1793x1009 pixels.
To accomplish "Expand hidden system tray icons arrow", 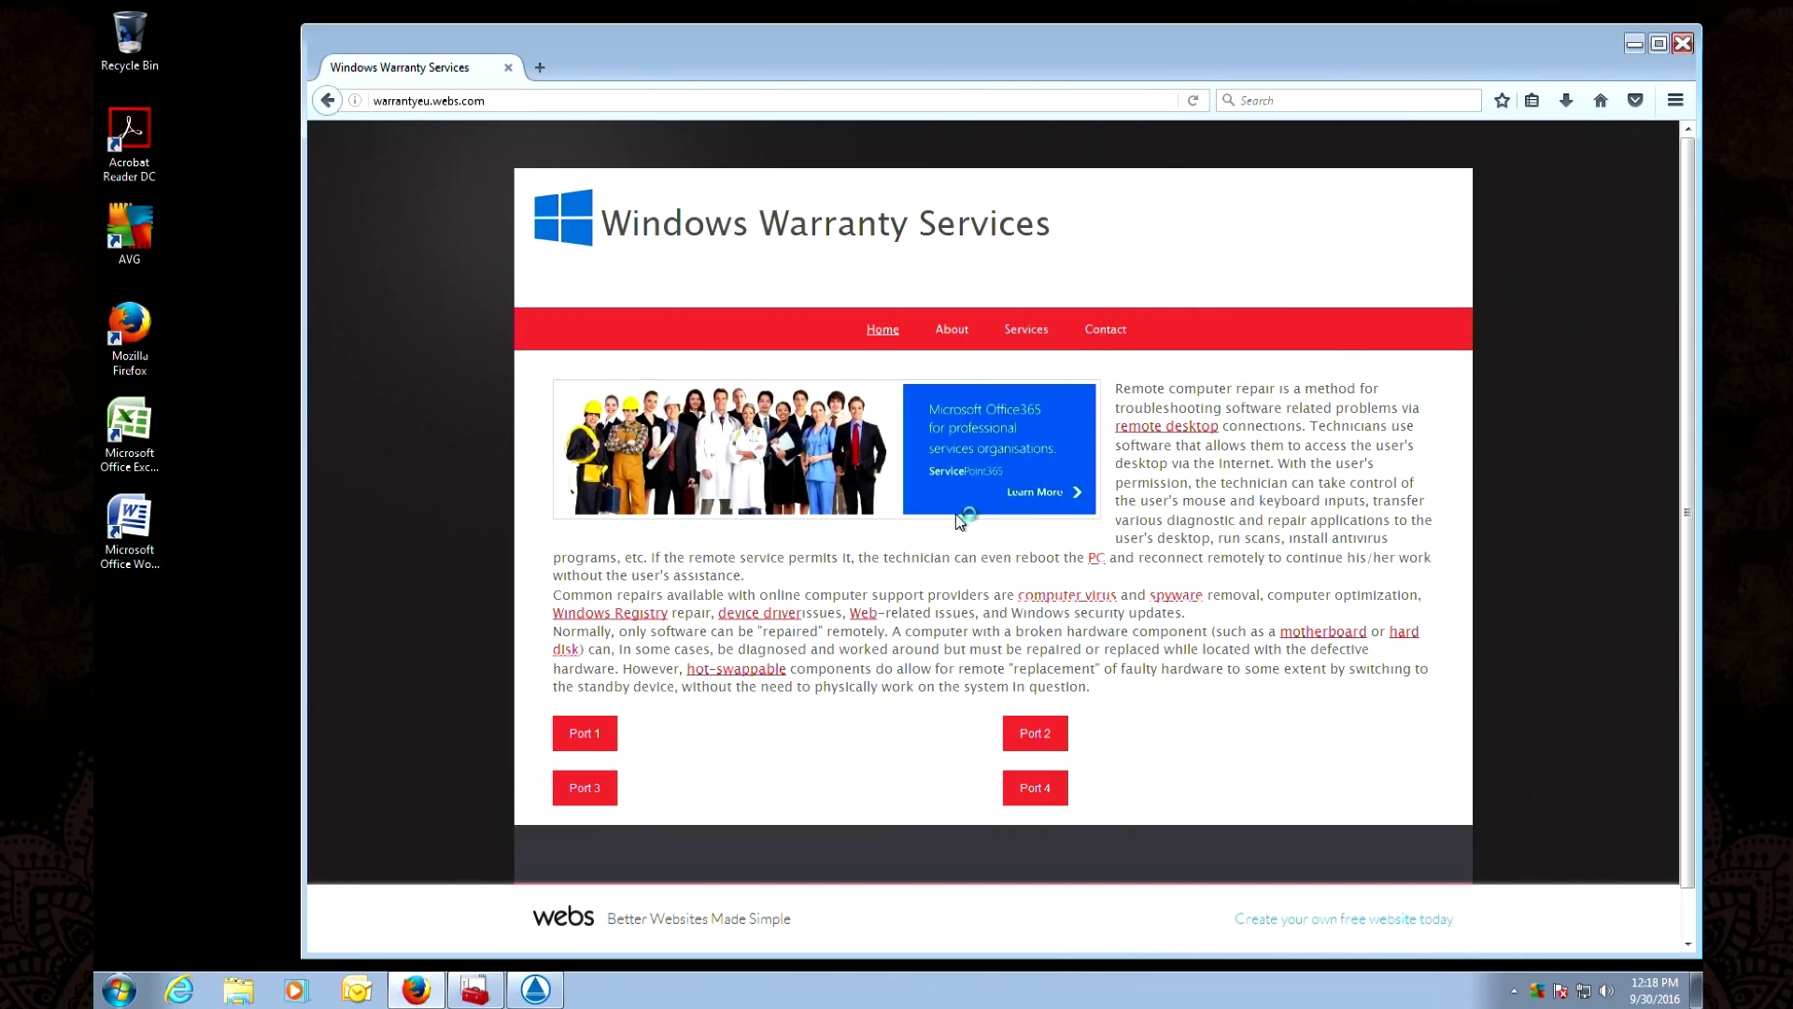I will pos(1514,990).
